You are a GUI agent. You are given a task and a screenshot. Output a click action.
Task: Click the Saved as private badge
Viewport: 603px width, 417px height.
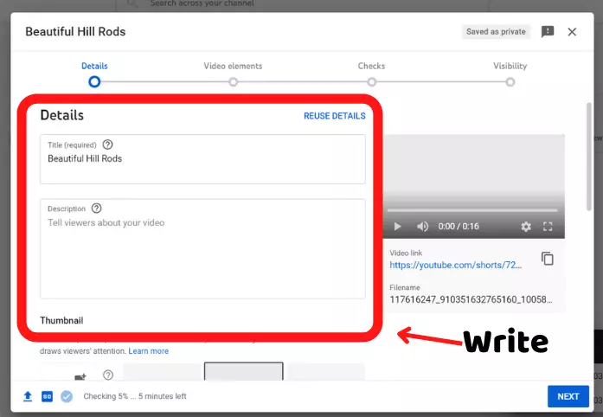tap(496, 31)
